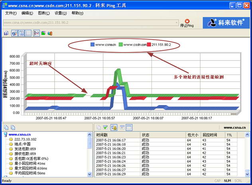Select the 接收包数:859 tree entry
Image resolution: width=252 pixels, height=185 pixels.
click(25, 154)
